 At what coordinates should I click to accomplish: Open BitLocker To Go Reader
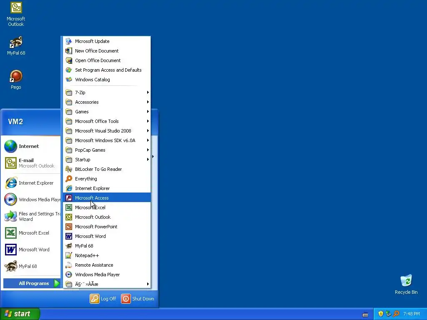(x=107, y=169)
